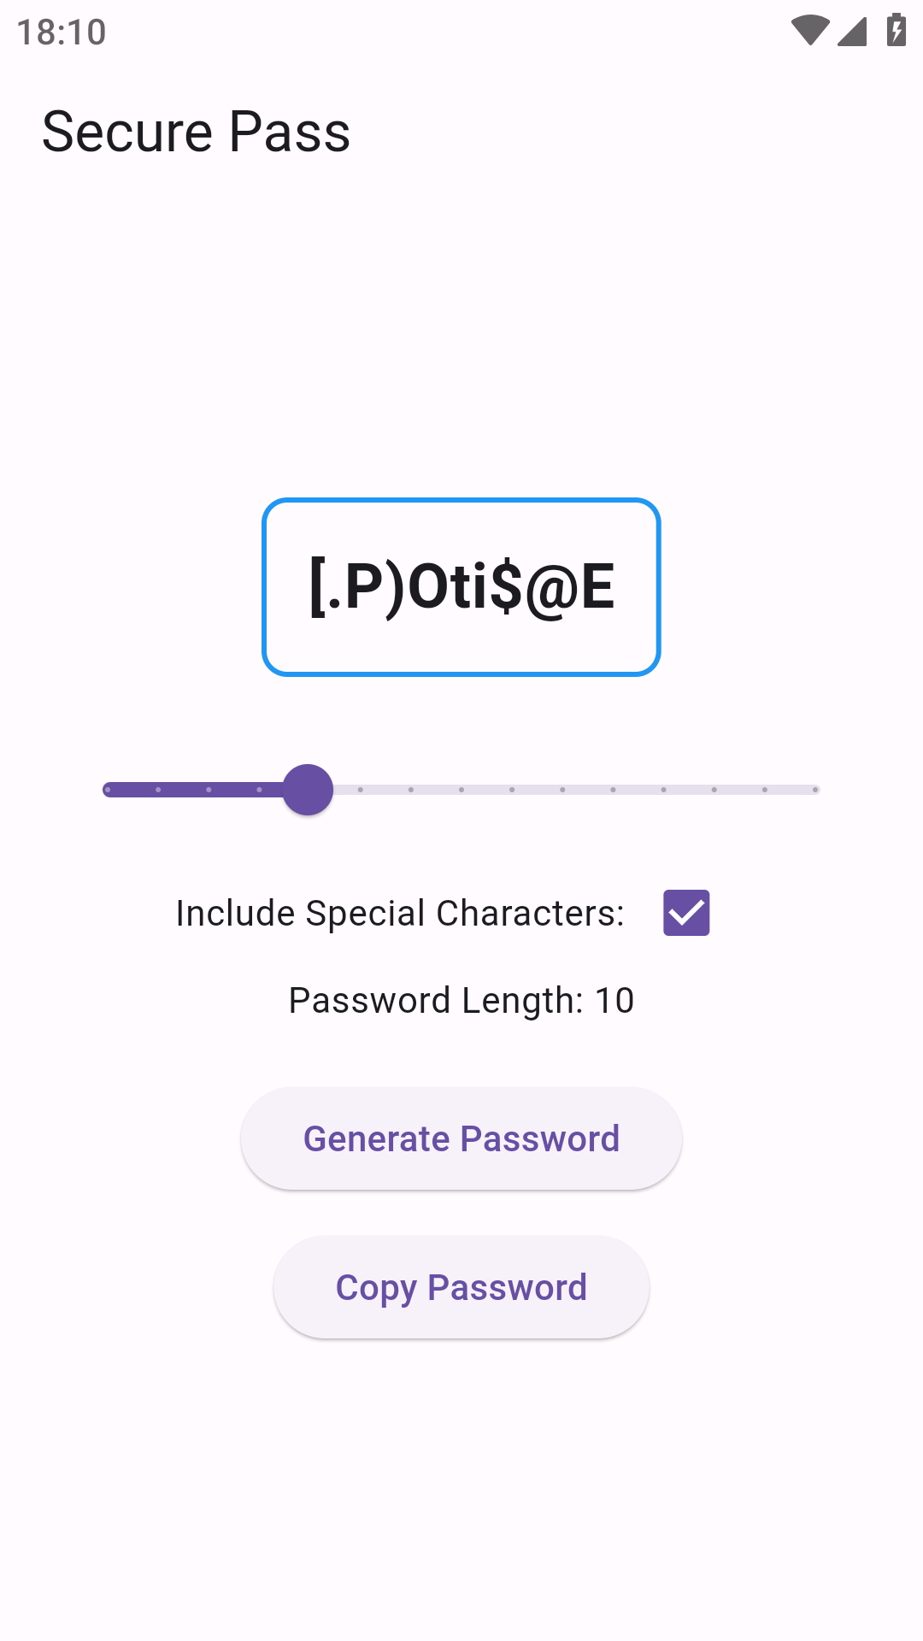Tap the Include Special Characters label

400,913
